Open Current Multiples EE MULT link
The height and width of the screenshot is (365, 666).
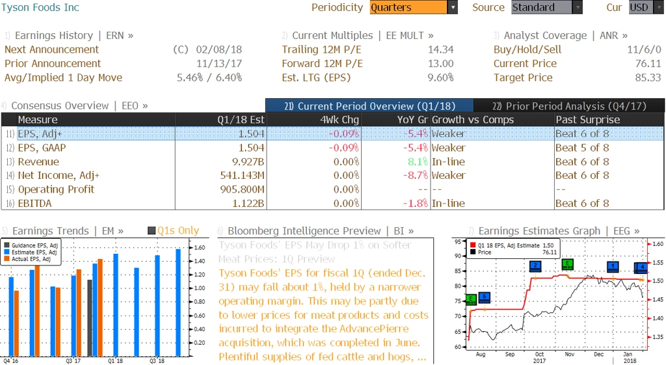point(363,35)
